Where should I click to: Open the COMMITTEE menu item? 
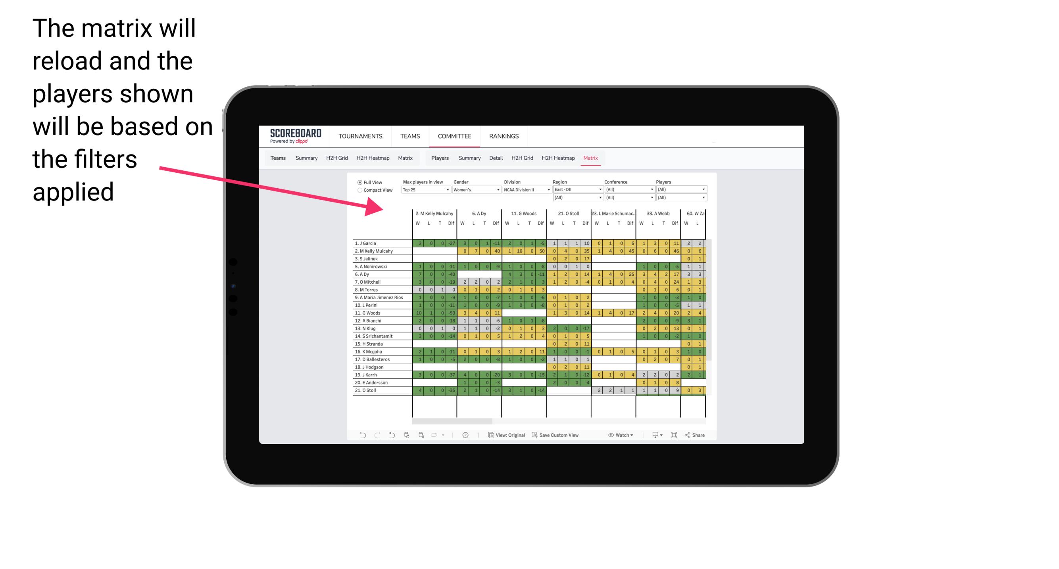point(454,136)
